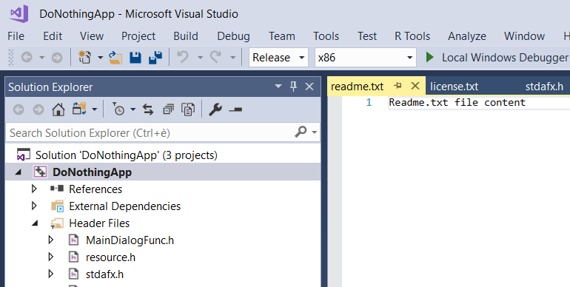Click Solution Explorer Forward button

click(x=38, y=109)
